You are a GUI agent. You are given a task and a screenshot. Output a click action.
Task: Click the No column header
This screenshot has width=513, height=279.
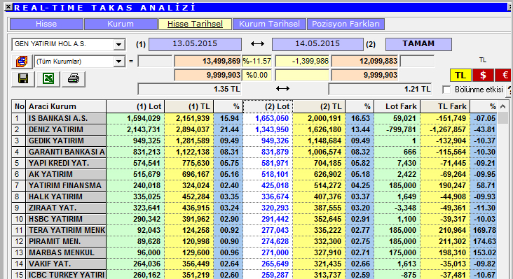[x=19, y=106]
